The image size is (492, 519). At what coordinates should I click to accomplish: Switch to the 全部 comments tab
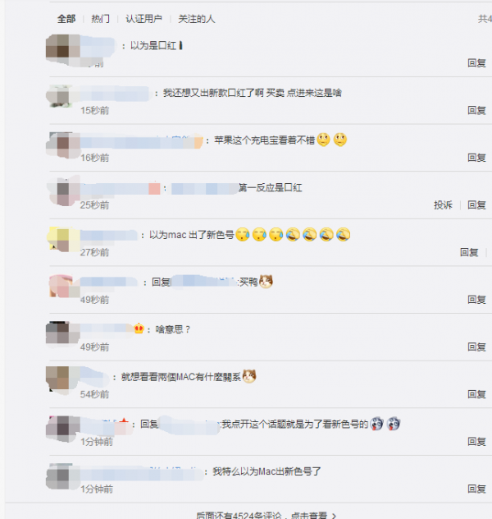66,19
